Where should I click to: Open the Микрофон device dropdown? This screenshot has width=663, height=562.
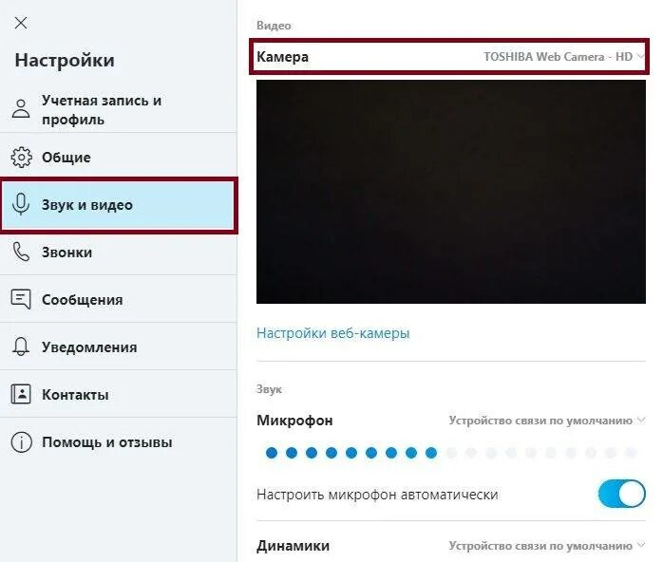pos(547,421)
